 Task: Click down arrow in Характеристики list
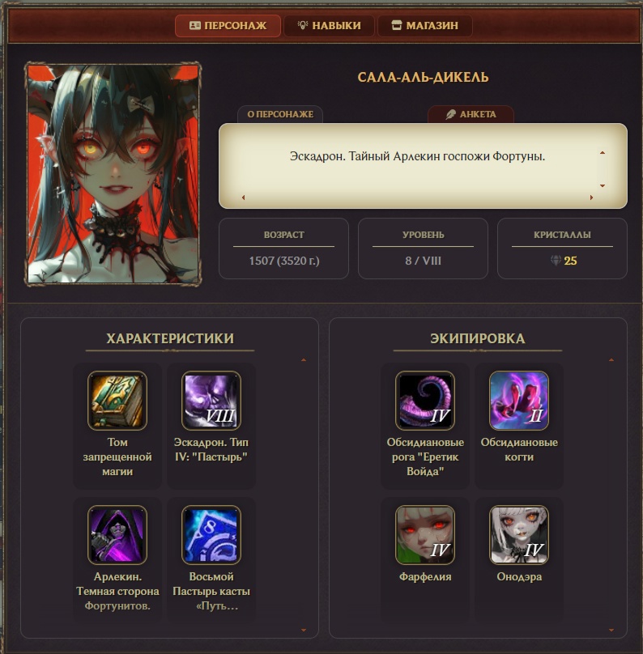coord(304,631)
